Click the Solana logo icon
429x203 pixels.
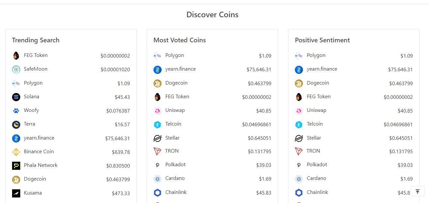(x=16, y=97)
